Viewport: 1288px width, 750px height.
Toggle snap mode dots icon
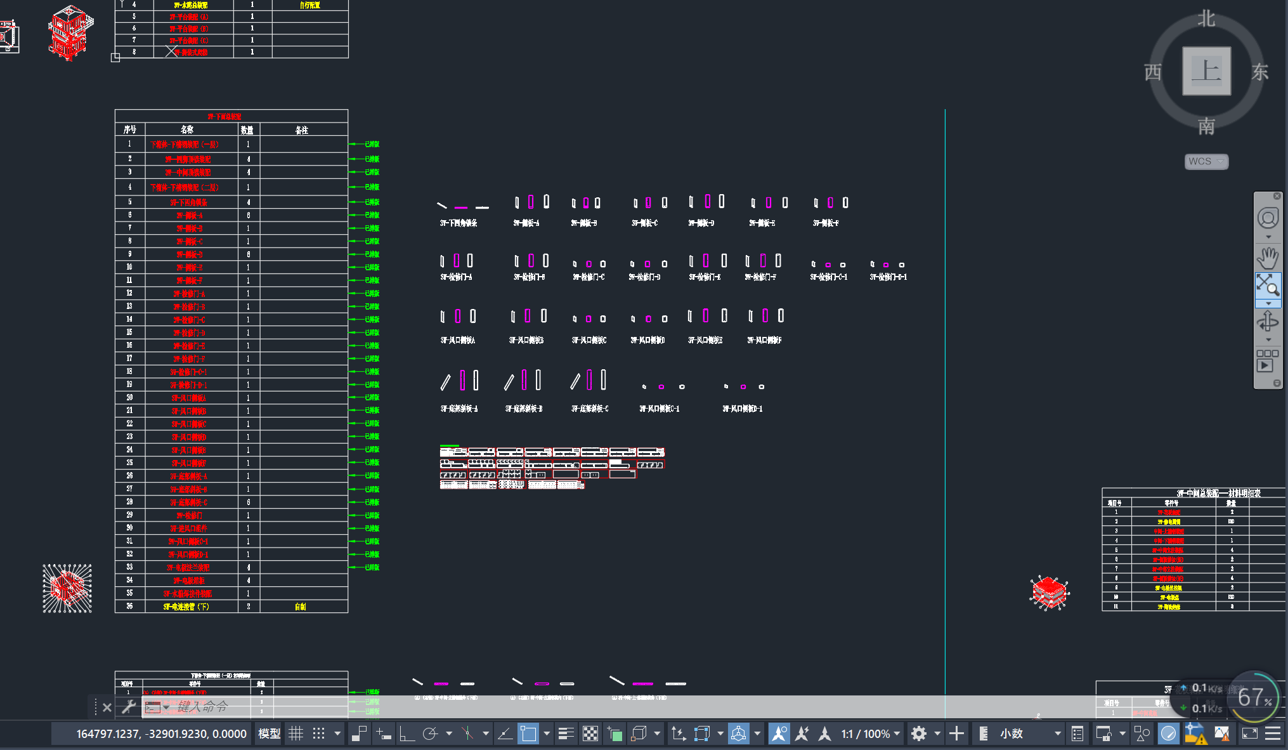(x=319, y=734)
